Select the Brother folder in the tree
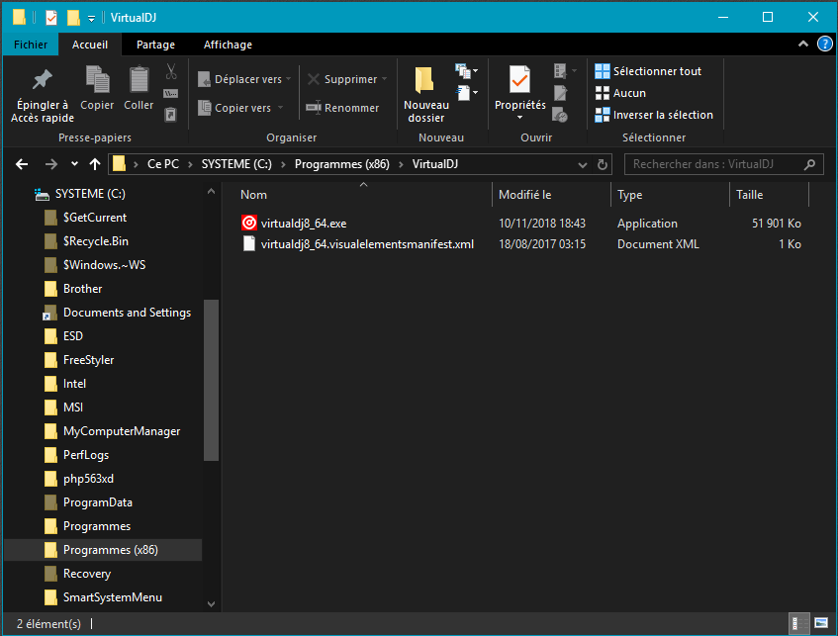The width and height of the screenshot is (838, 636). 82,289
